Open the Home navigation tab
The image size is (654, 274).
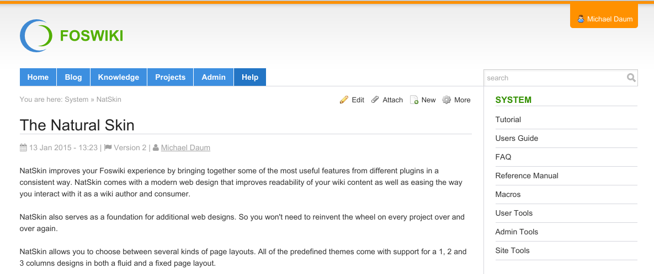point(38,77)
